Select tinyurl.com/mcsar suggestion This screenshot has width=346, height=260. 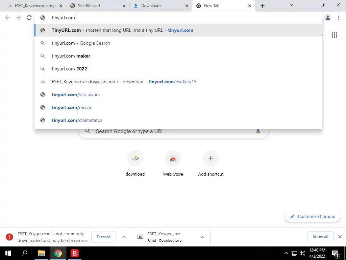[178, 107]
